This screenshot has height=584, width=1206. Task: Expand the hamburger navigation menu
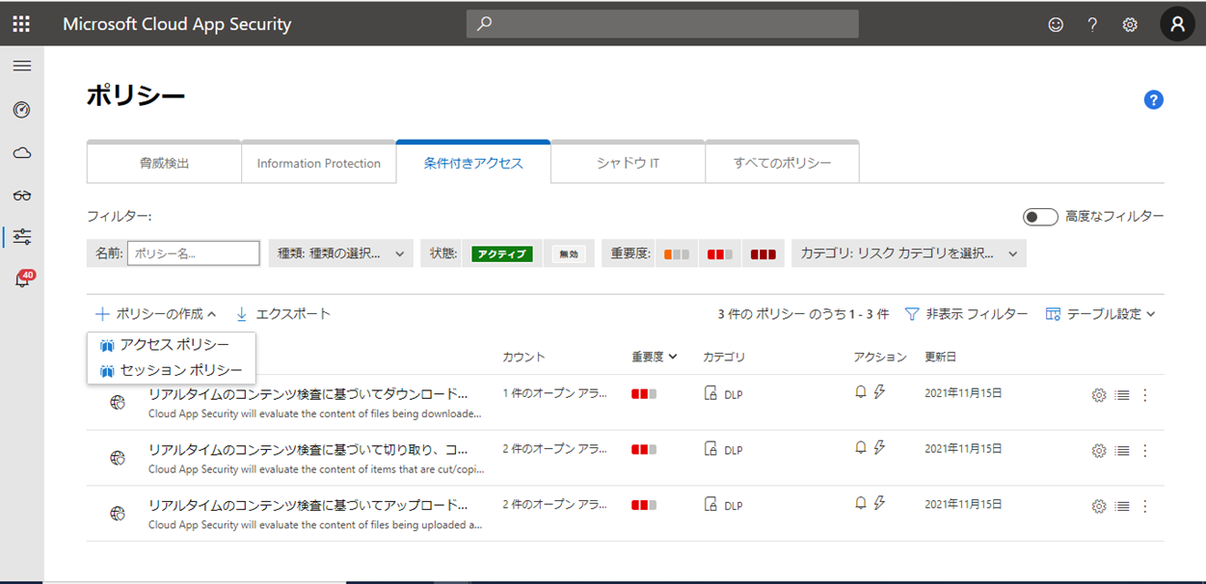click(21, 66)
